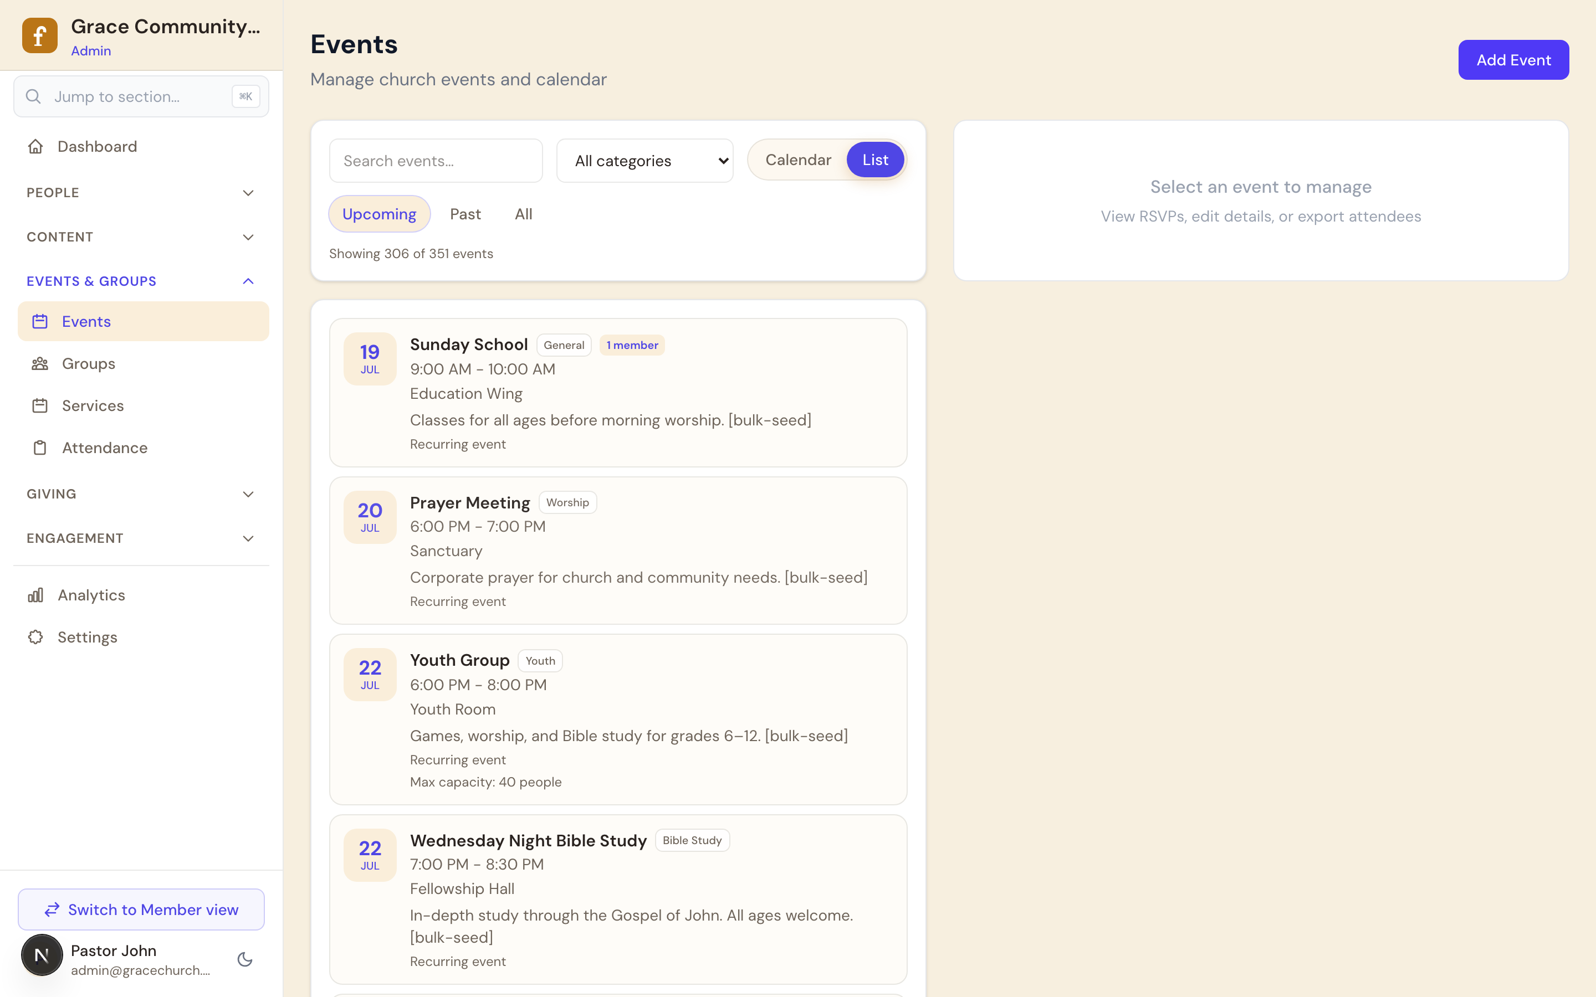Open the Analytics sidebar item
The image size is (1596, 997).
pos(141,595)
